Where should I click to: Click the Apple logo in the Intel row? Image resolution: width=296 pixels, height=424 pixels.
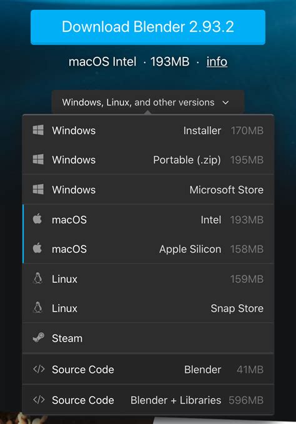click(x=37, y=219)
